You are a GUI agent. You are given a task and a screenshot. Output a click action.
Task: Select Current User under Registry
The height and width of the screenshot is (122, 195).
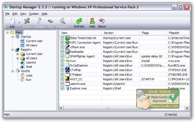coord(34,54)
